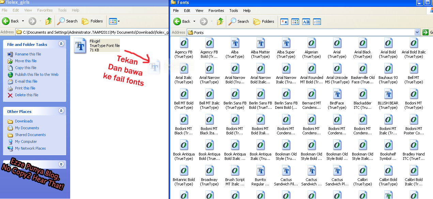Expand the Details panel chevron
Viewport: 433px width, 199px height.
[61, 164]
